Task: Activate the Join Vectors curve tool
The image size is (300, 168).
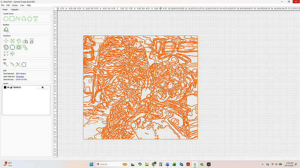Action: tap(12, 65)
